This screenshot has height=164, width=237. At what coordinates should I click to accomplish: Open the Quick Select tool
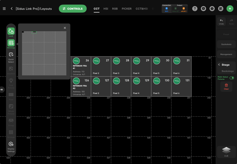tap(11, 56)
